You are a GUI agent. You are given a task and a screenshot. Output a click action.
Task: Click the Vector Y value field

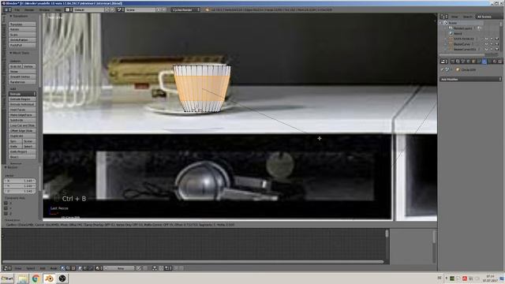pos(19,186)
